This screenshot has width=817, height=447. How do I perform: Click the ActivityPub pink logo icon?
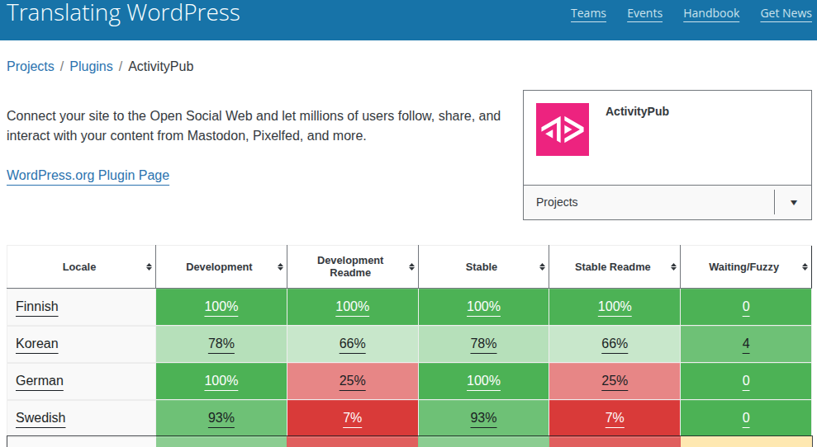tap(563, 129)
